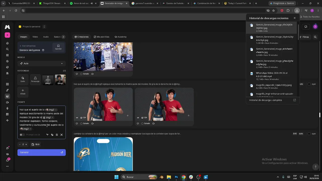Switch to the Video tab
Image resolution: width=322 pixels, height=181 pixels.
35,37
